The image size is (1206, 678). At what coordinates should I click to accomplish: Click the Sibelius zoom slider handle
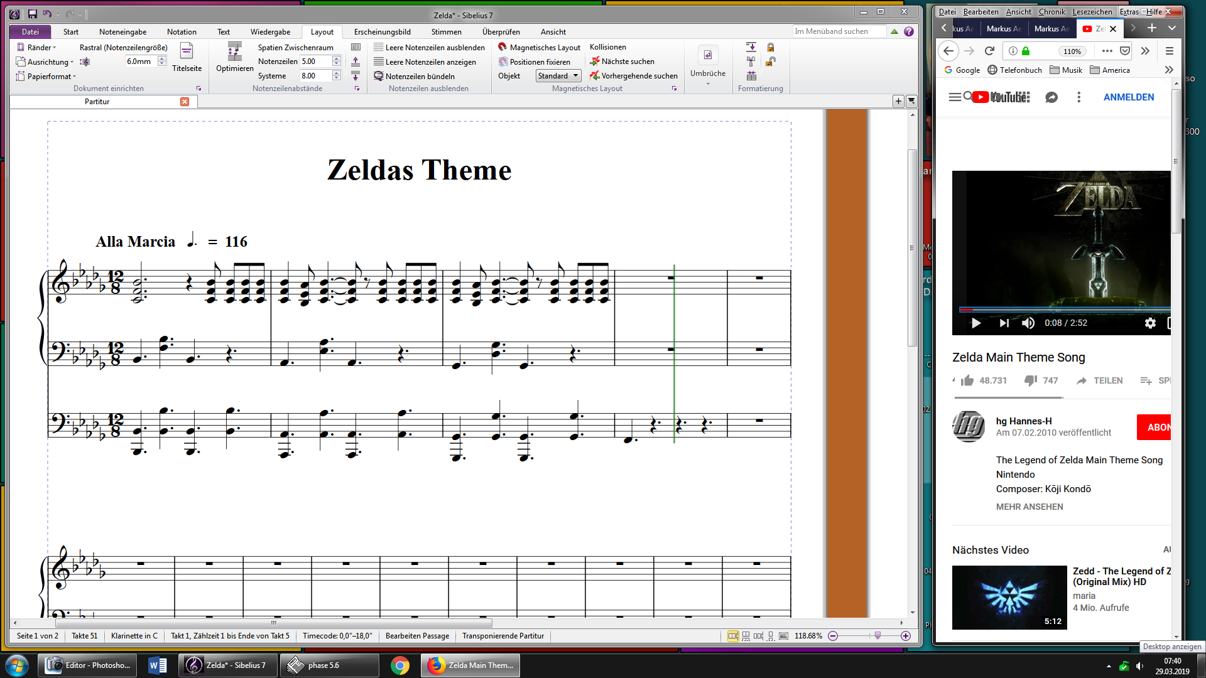pos(877,636)
